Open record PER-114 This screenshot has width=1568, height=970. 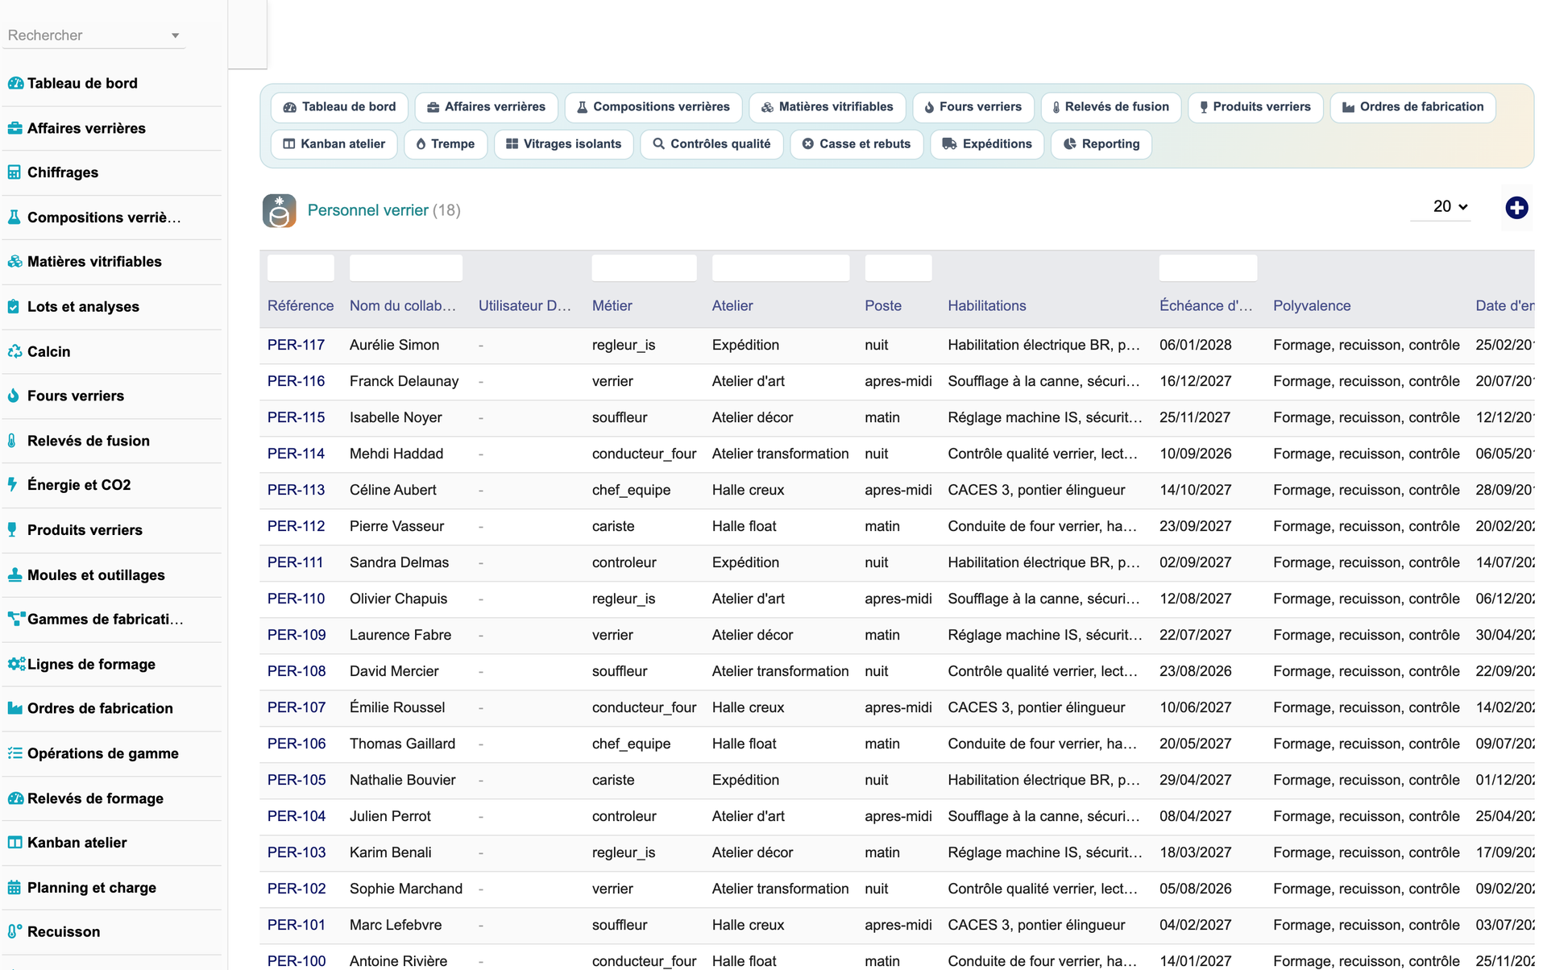click(x=296, y=454)
